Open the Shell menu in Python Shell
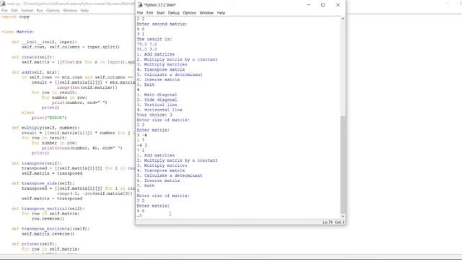462x260 pixels. click(x=160, y=13)
